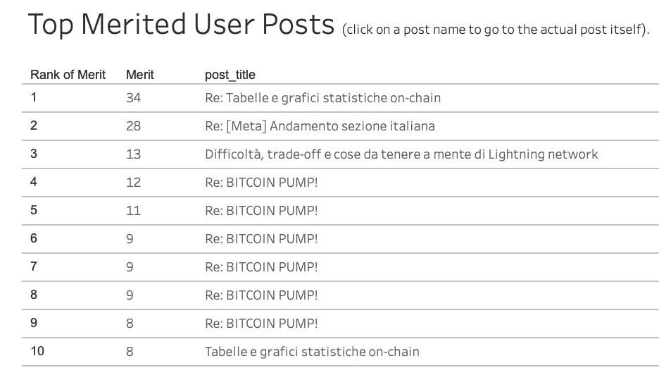659x368 pixels.
Task: Select rank number 5 cell
Action: (x=34, y=210)
